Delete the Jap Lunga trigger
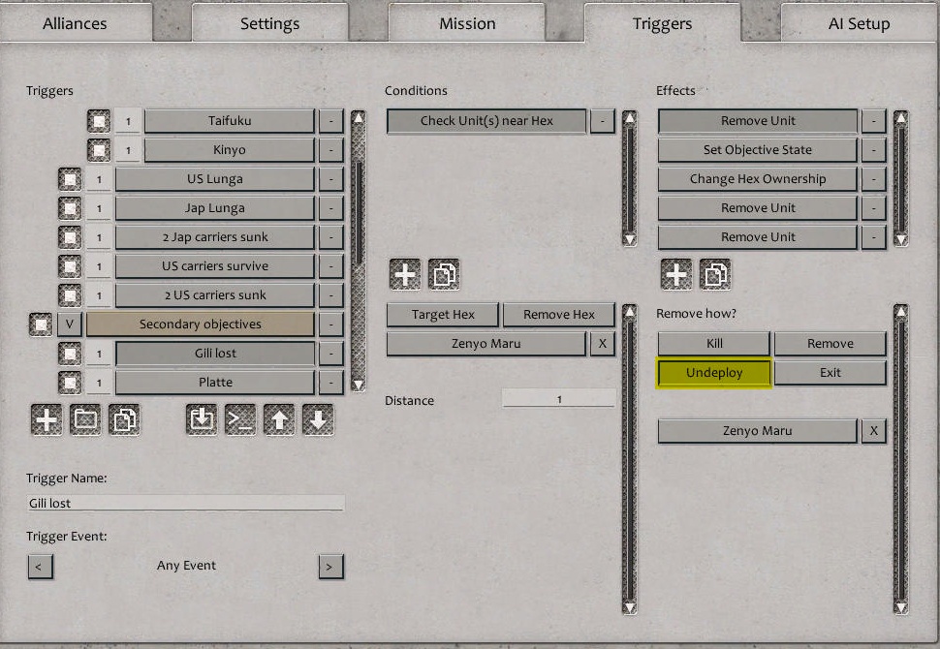 point(330,208)
